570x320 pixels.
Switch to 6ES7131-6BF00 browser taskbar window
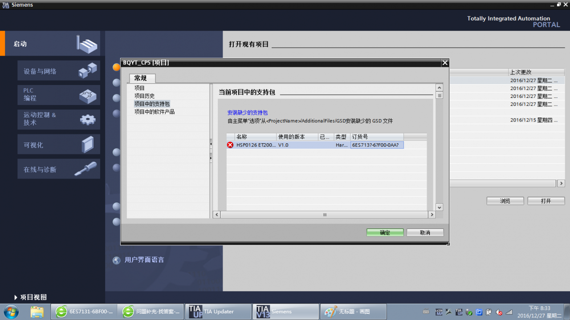coord(84,312)
